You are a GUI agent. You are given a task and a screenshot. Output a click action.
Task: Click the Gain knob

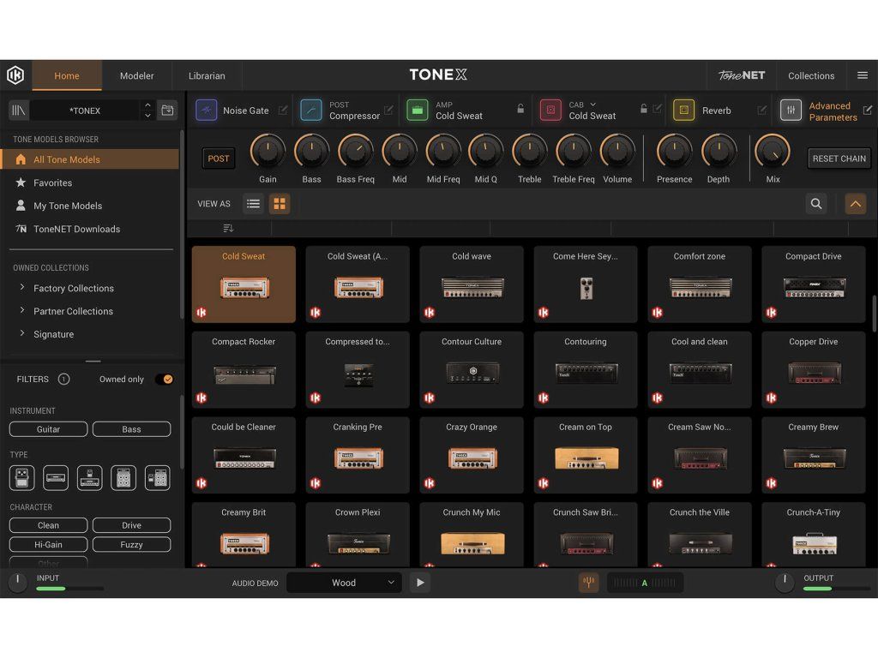point(268,152)
